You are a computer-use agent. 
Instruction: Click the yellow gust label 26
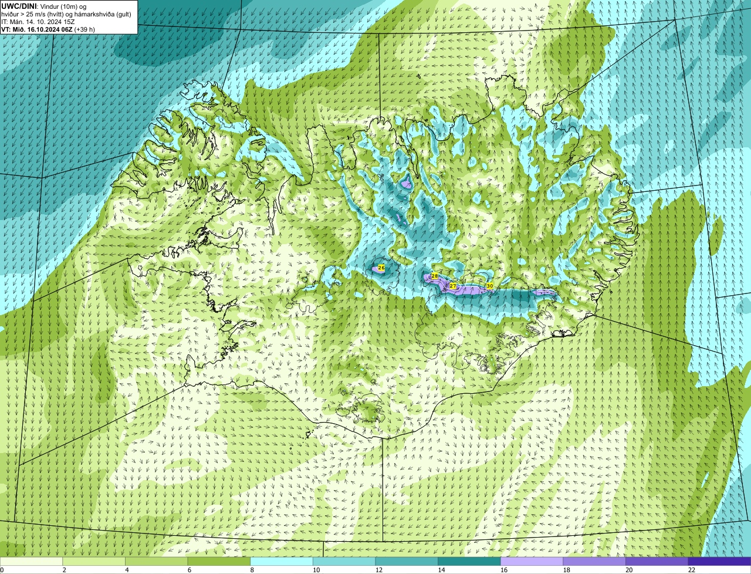pos(381,268)
